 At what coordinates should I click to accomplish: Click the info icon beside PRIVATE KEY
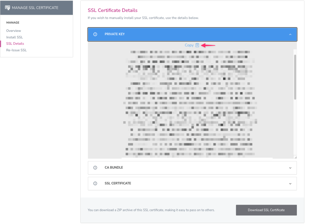[95, 34]
